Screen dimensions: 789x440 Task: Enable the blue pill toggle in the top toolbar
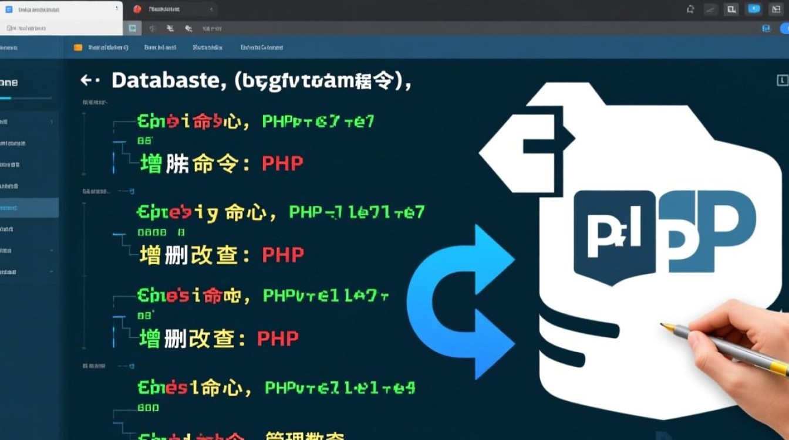coord(753,9)
